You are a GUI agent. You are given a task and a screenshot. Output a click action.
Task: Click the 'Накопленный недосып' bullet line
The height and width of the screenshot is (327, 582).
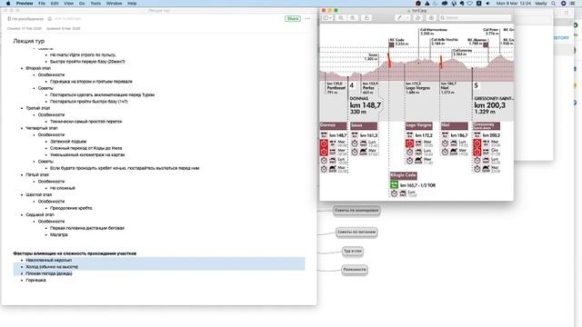click(x=48, y=261)
